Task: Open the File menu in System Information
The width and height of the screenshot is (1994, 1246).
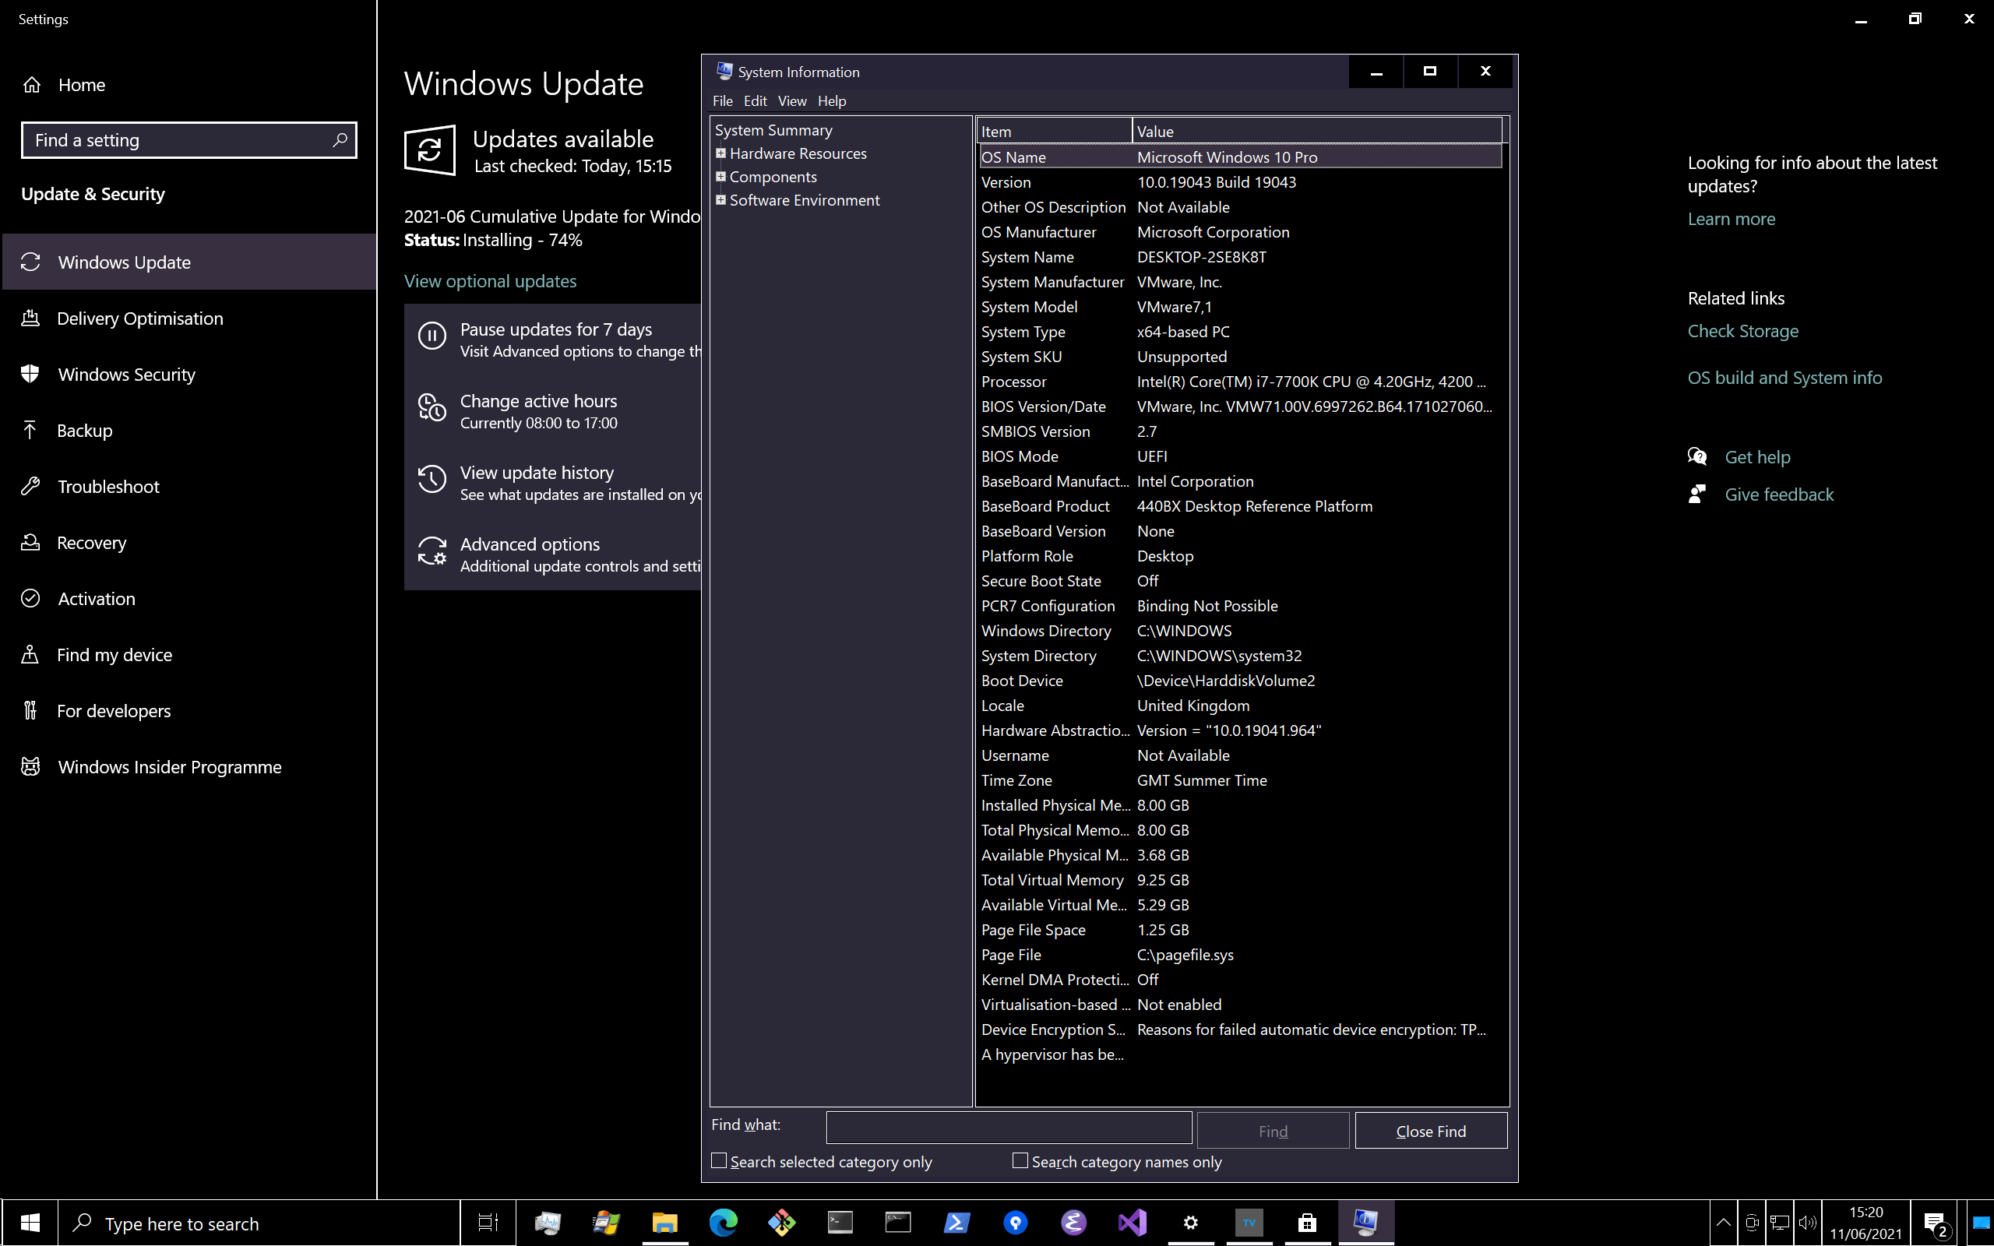Action: point(723,101)
